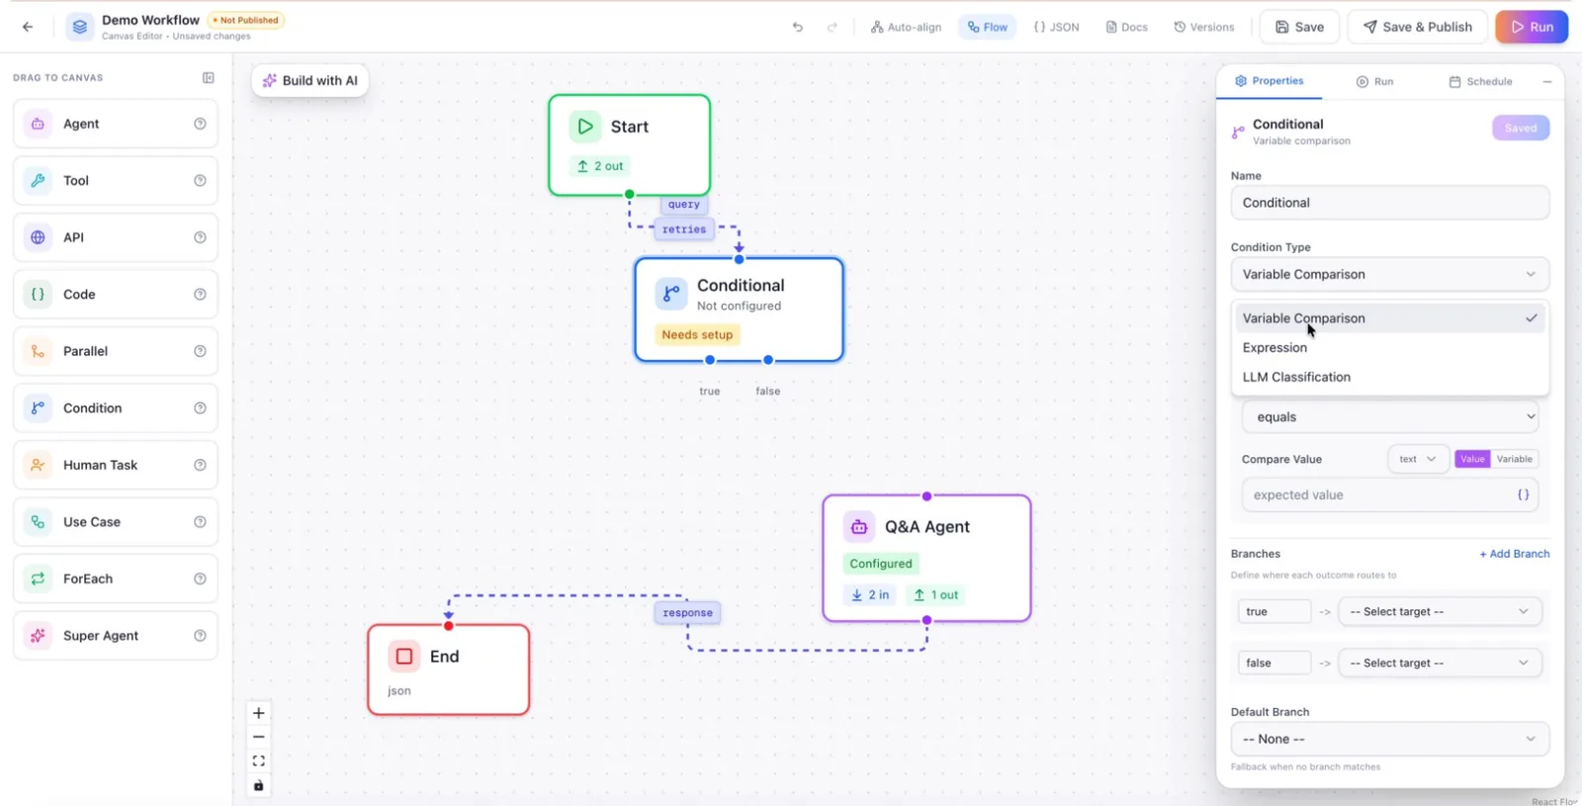The height and width of the screenshot is (806, 1582).
Task: Go back using the back arrow
Action: 28,27
